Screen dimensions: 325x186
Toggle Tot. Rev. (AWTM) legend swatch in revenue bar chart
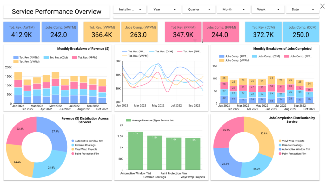point(16,58)
